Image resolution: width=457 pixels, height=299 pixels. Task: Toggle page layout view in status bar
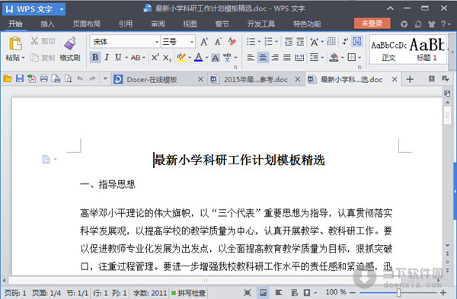pos(263,293)
